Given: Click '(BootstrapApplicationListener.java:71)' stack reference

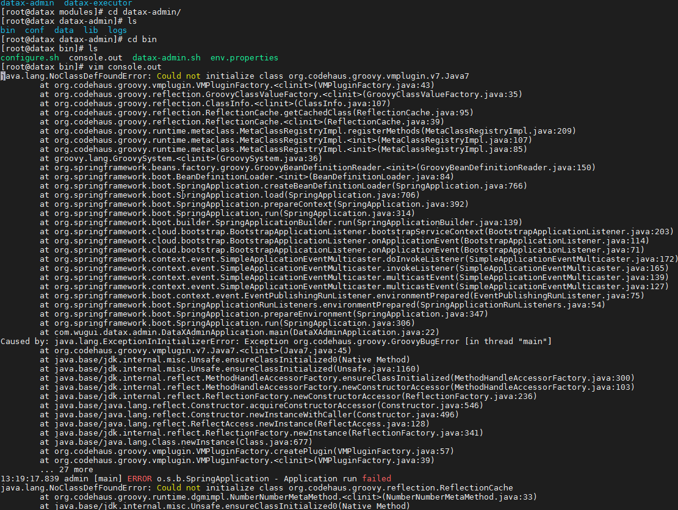Looking at the screenshot, I should (552, 250).
